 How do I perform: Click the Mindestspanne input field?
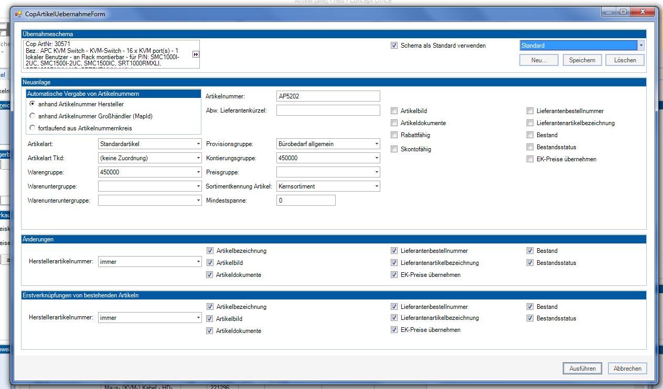click(x=305, y=201)
